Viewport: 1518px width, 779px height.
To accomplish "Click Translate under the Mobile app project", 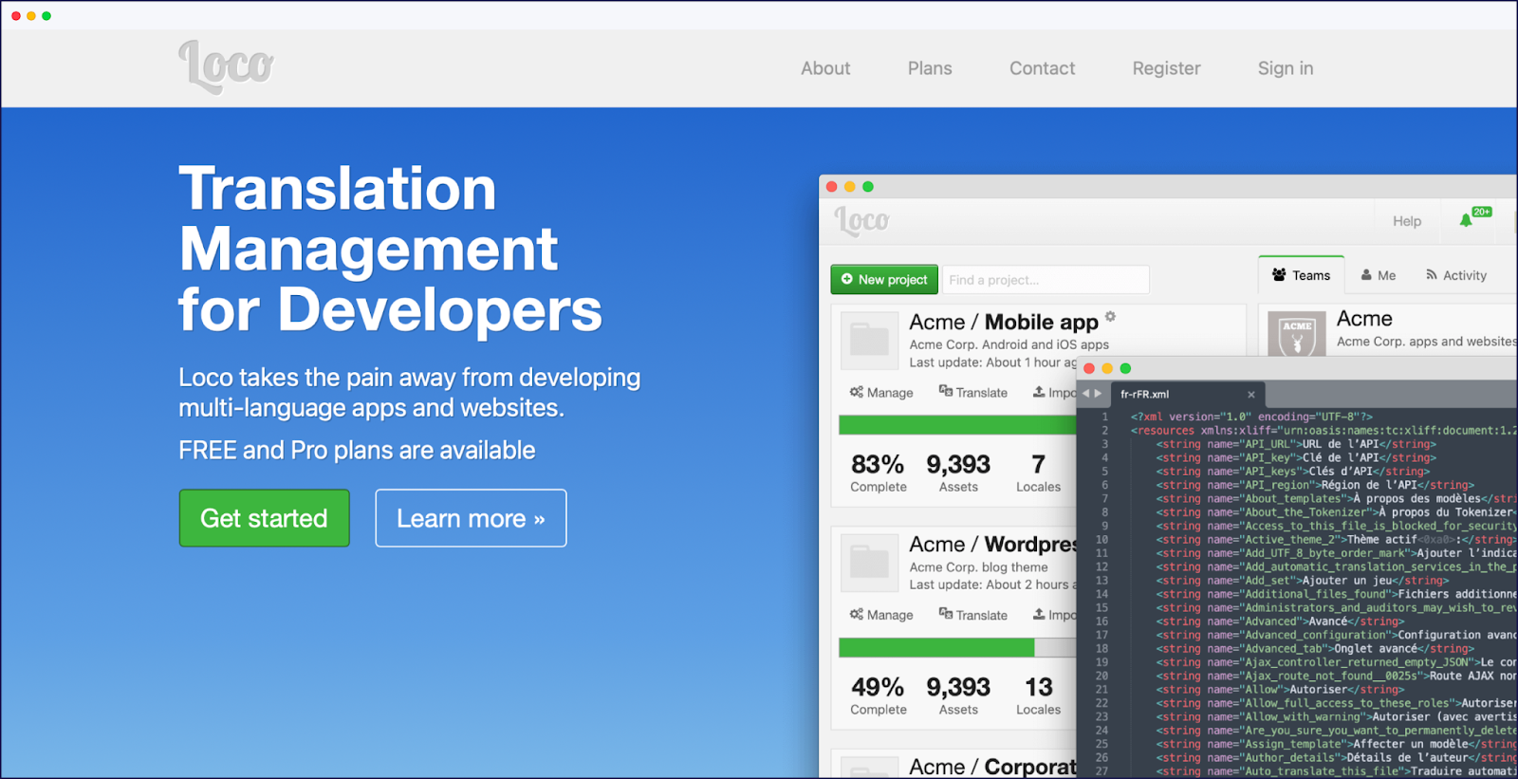I will coord(973,393).
